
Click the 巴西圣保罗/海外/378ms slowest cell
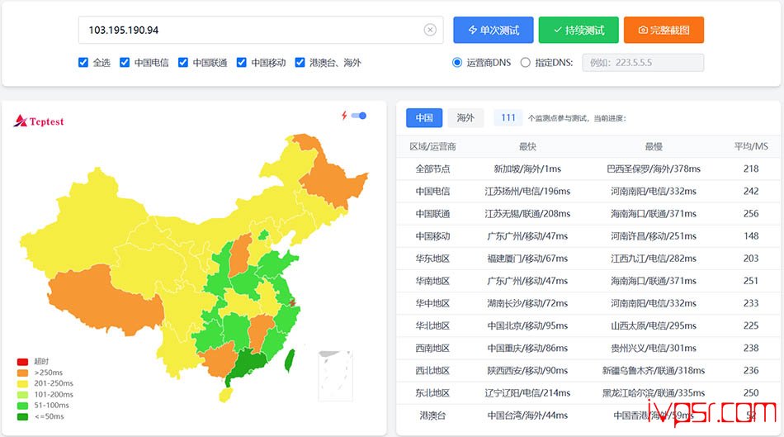654,169
